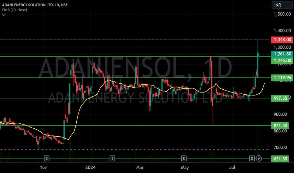Screen dimensions: 294x173
Task: Click the 700.00 price axis value
Action: pyautogui.click(x=280, y=148)
